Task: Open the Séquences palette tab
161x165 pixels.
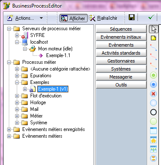Action: [121, 29]
